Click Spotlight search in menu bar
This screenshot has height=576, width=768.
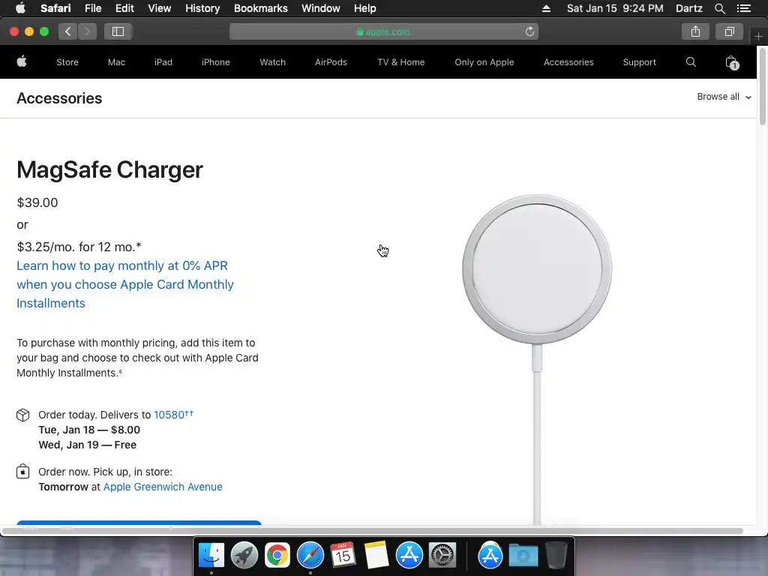tap(719, 8)
